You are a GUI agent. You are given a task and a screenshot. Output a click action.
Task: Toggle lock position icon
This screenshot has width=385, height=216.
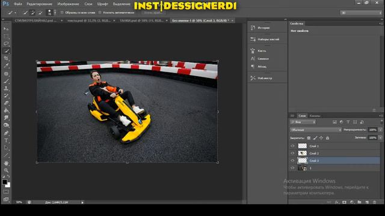321,138
